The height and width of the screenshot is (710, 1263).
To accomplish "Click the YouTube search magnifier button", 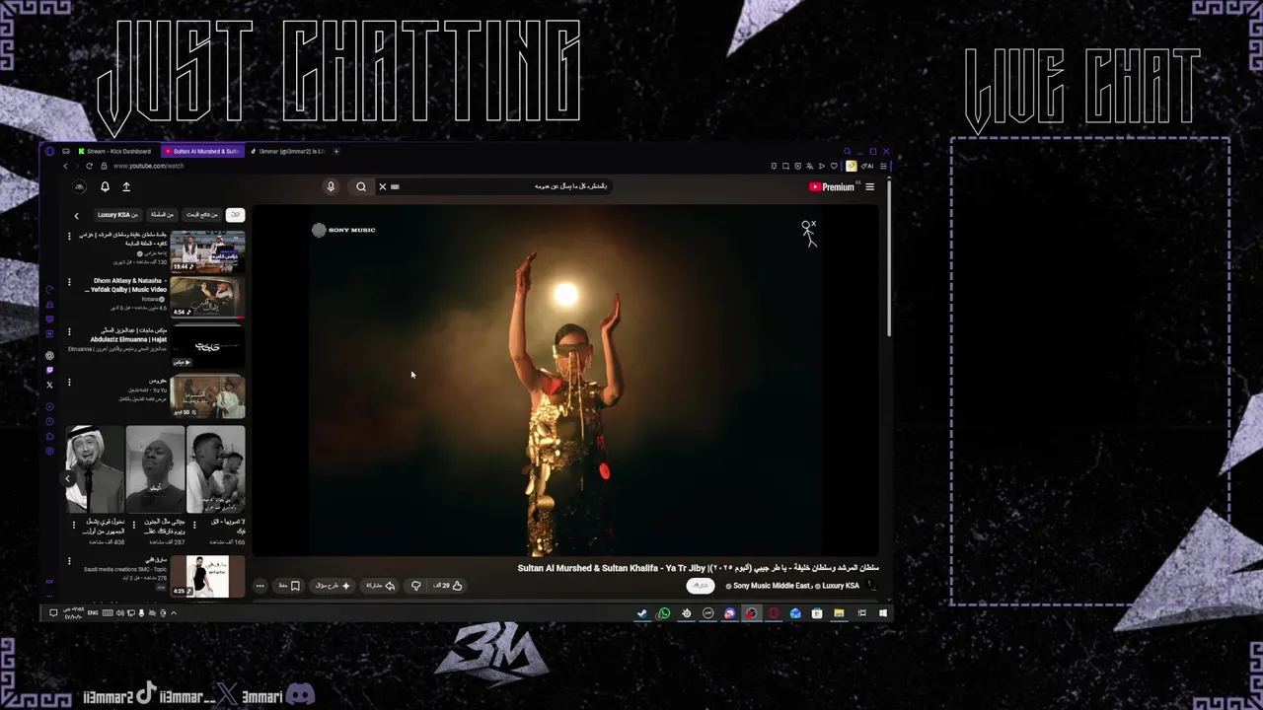I will 361,186.
